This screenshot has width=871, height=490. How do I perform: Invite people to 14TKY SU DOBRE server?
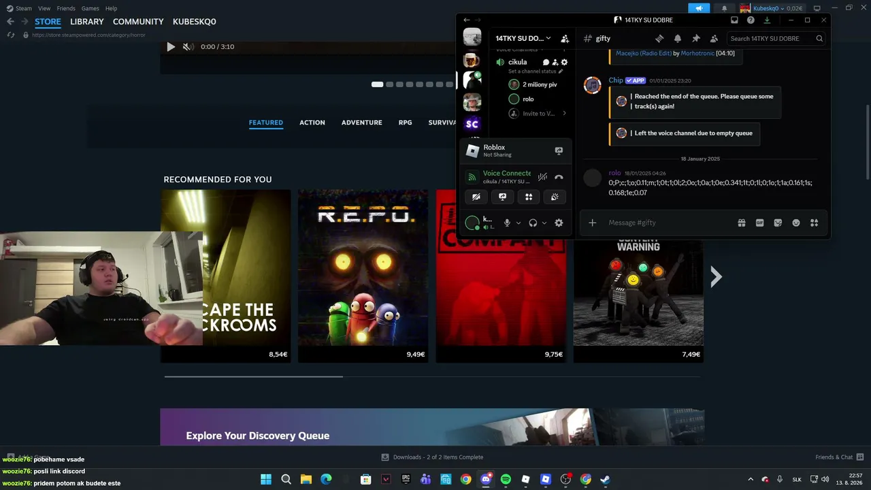565,39
